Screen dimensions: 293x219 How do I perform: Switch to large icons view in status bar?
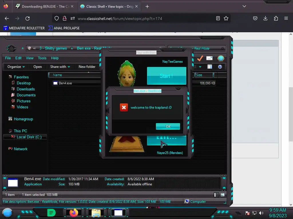(223, 195)
